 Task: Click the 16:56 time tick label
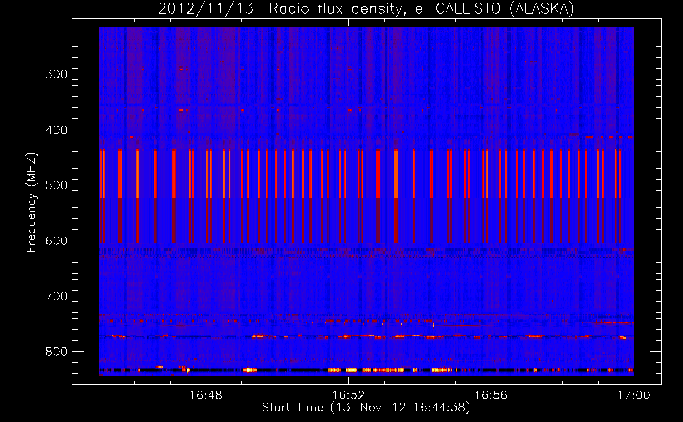[491, 395]
